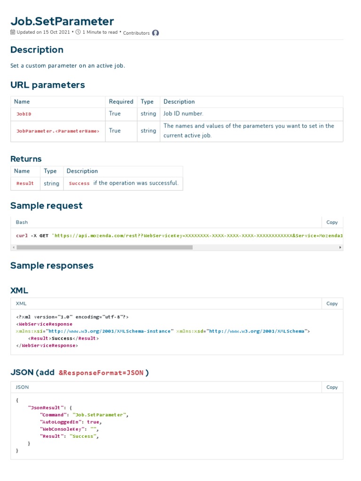
Task: Click the horizontal scrollbar thumb in Bash block
Action: point(105,247)
